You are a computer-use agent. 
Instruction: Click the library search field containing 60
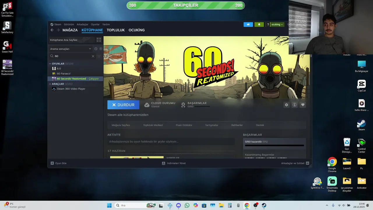point(72,56)
